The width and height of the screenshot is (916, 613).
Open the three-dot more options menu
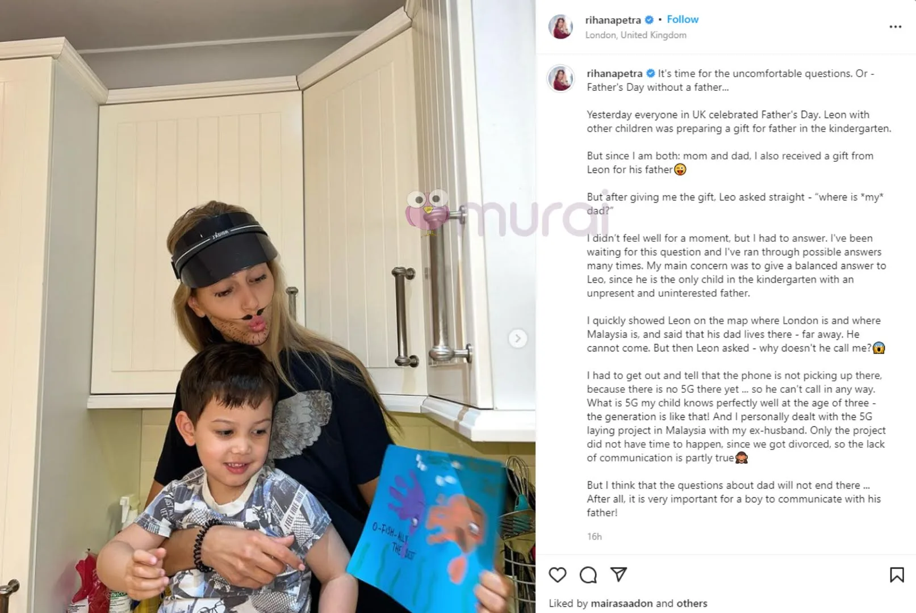click(896, 27)
